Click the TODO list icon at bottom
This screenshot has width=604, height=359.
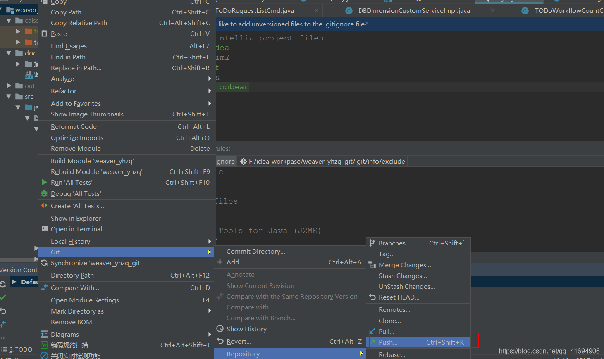tap(4, 349)
